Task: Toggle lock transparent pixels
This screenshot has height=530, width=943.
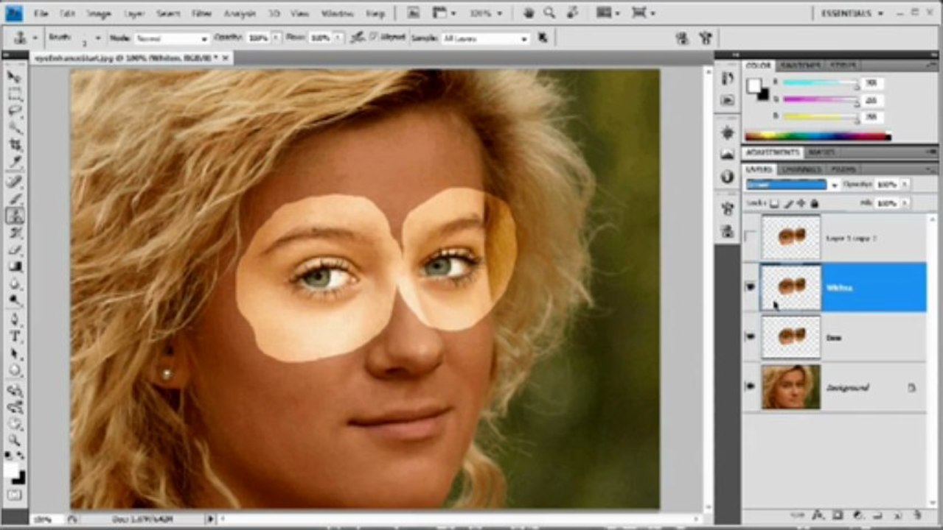Action: coord(776,203)
